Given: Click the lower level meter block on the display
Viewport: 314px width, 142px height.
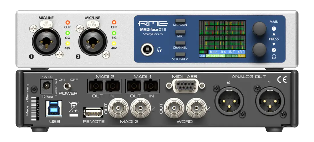Looking at the screenshot, I should click(x=222, y=42).
